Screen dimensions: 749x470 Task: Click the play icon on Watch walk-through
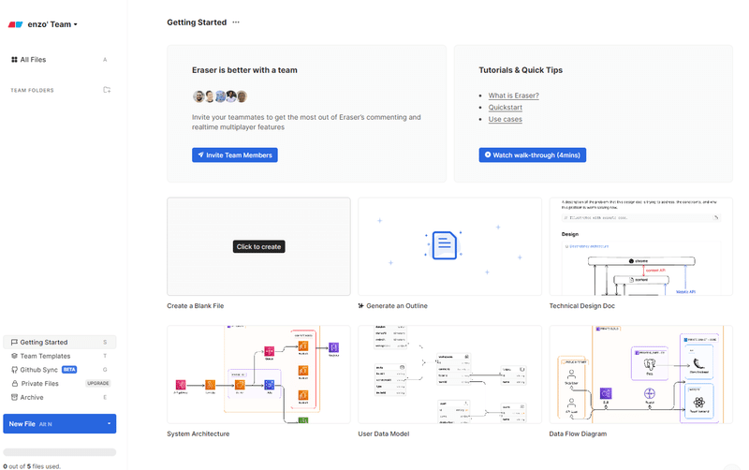click(x=488, y=154)
